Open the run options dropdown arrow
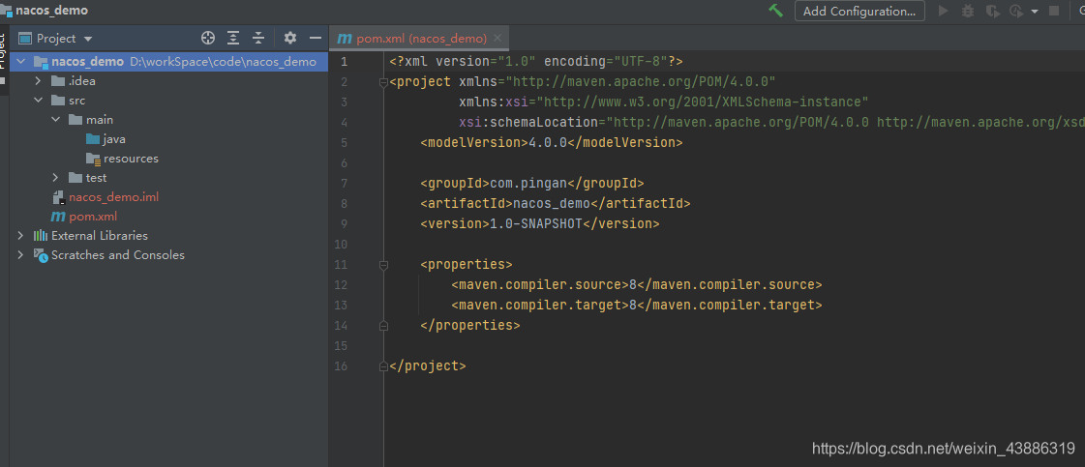This screenshot has width=1085, height=467. click(x=1035, y=12)
